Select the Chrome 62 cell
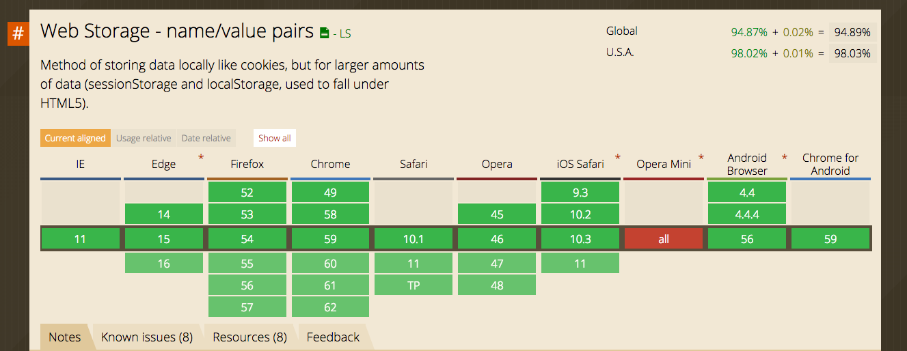 (331, 307)
